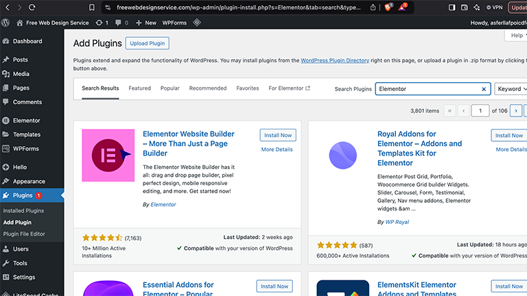Screen dimensions: 527x296
Task: Go forward in the browser
Action: (19, 8)
